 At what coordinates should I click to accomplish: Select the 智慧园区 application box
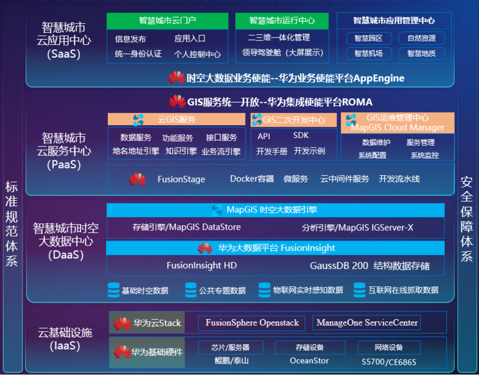tap(368, 39)
